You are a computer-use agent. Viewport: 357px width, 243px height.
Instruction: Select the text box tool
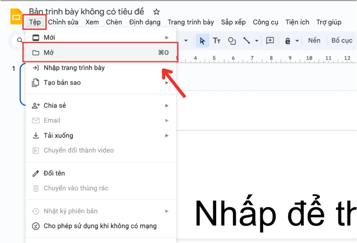point(216,41)
